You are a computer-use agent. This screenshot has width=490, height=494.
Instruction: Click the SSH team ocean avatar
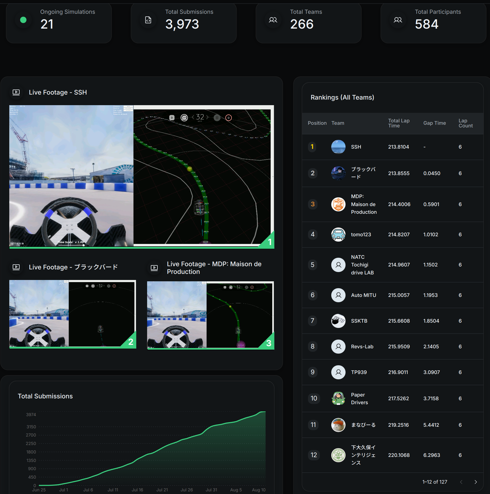point(338,147)
